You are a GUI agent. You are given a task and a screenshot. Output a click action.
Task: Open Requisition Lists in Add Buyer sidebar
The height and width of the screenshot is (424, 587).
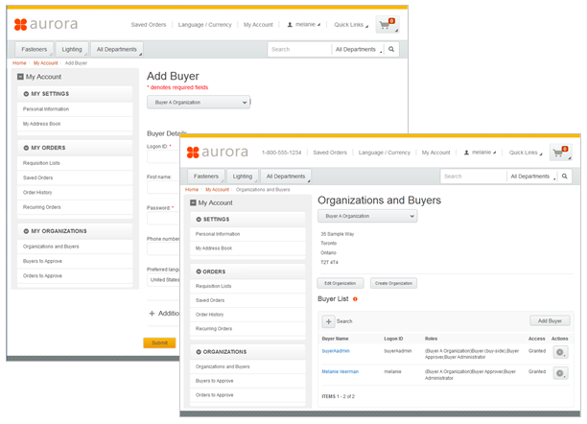(x=75, y=163)
